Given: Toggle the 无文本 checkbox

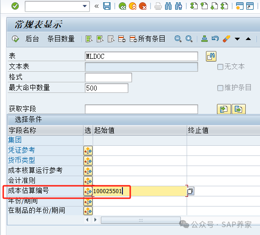Looking at the screenshot, I should click(x=220, y=67).
